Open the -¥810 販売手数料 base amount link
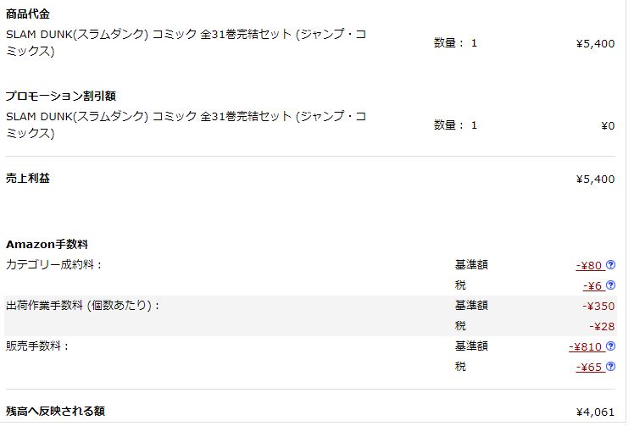The height and width of the screenshot is (426, 634). 585,346
